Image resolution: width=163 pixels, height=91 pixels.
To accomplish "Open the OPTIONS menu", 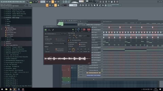I will point(17,2).
